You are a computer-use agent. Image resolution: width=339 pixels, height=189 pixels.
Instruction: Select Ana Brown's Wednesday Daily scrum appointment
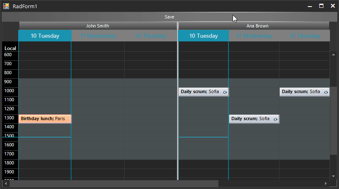[254, 119]
